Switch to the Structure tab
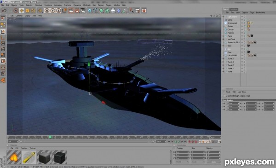 [x=234, y=9]
